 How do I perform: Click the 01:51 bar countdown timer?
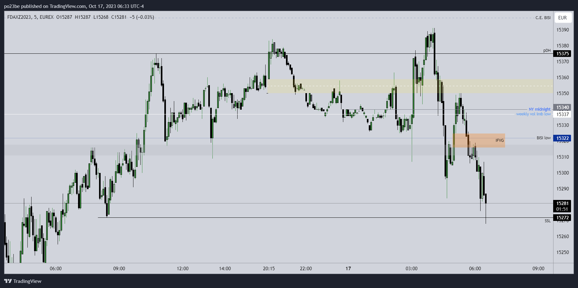(x=562, y=209)
